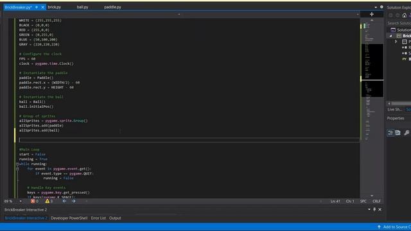Collapse the while running code block

pos(17,164)
